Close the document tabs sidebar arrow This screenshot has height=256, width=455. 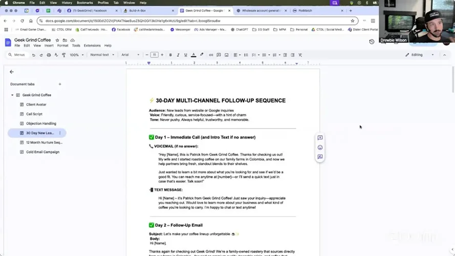point(12,72)
